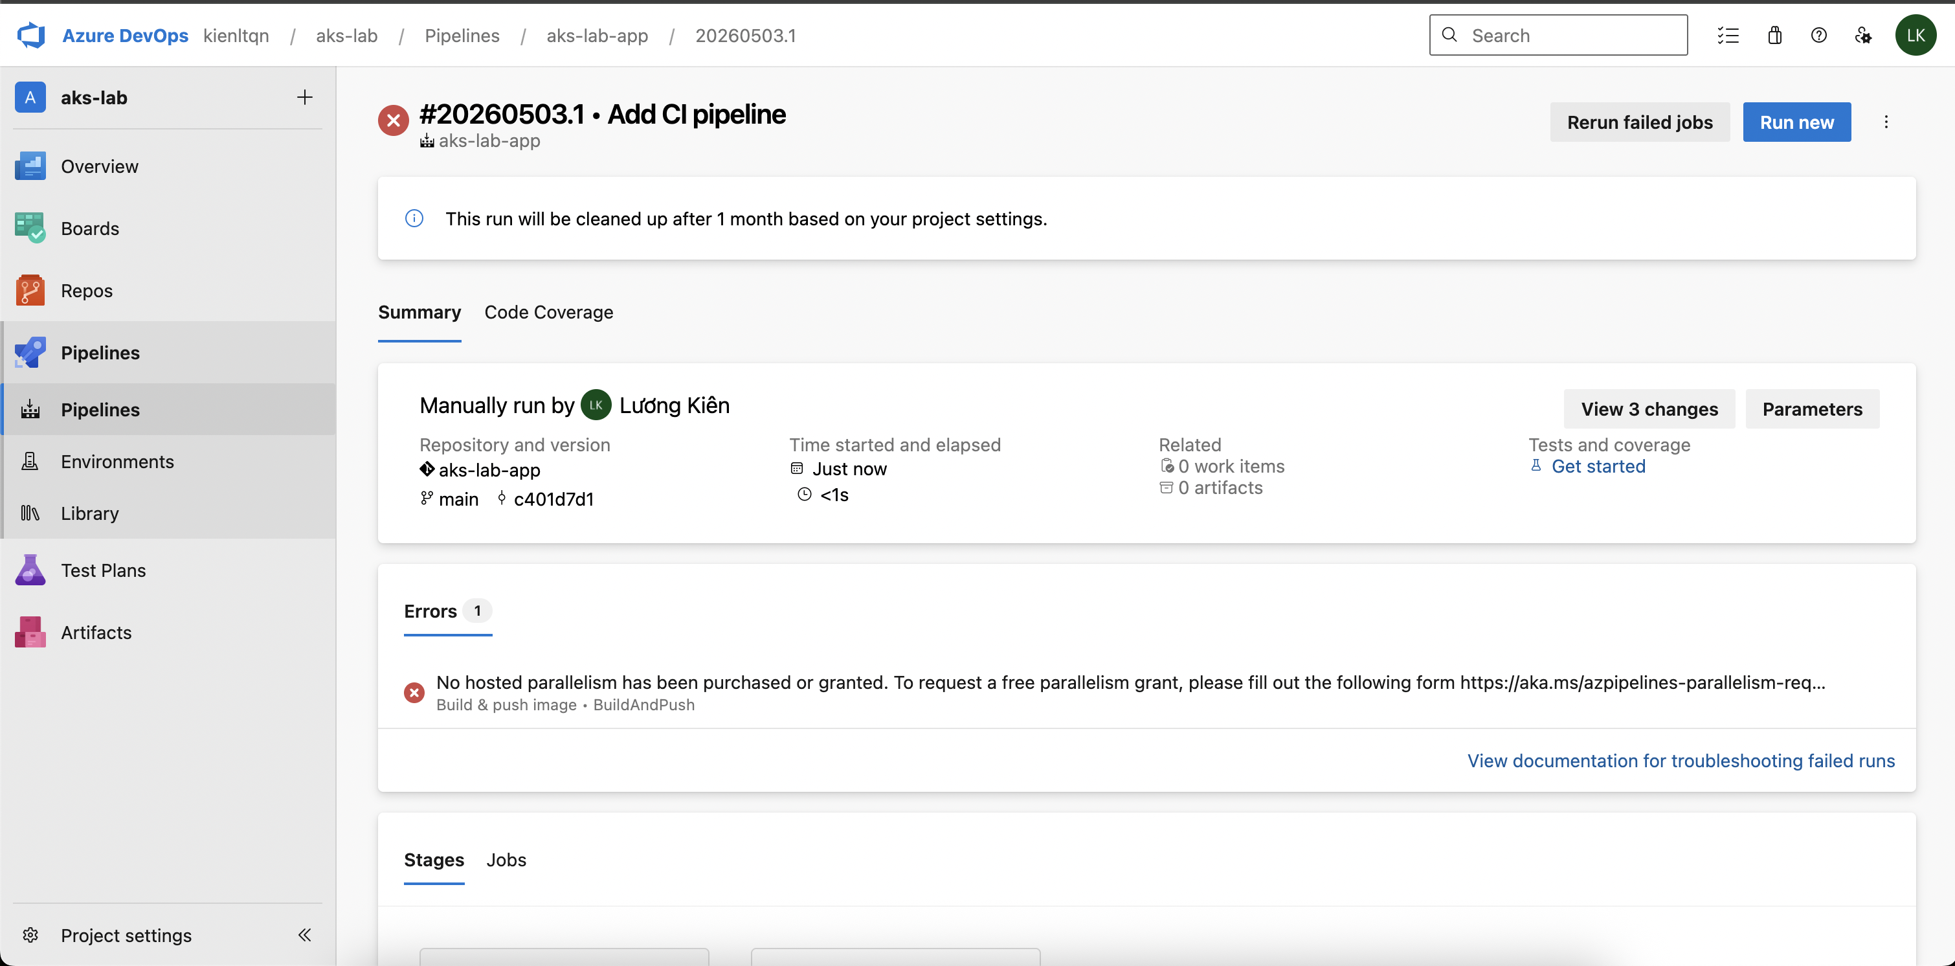Click the 0 work items link
Screen dimensions: 1955x966
tap(1231, 466)
